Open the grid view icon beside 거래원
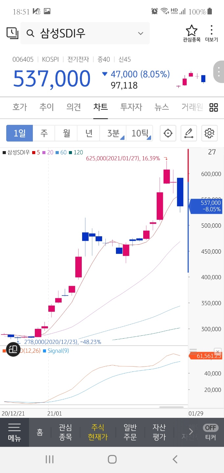 (x=213, y=107)
